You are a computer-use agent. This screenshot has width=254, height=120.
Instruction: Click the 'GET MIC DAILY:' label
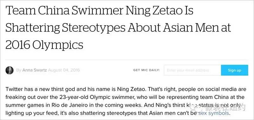pyautogui.click(x=146, y=70)
